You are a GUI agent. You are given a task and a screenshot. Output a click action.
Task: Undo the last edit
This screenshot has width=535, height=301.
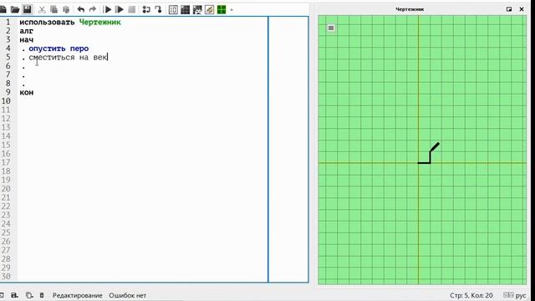pos(81,9)
